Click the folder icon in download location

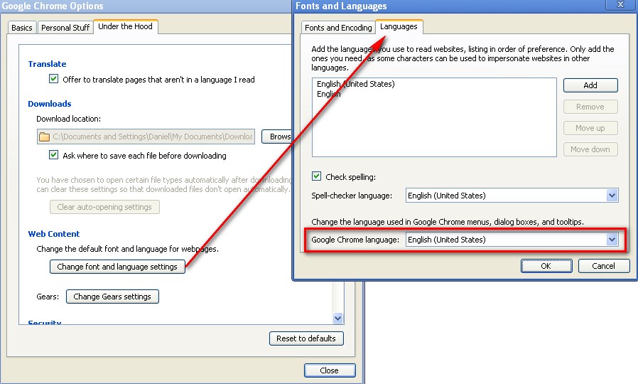44,137
